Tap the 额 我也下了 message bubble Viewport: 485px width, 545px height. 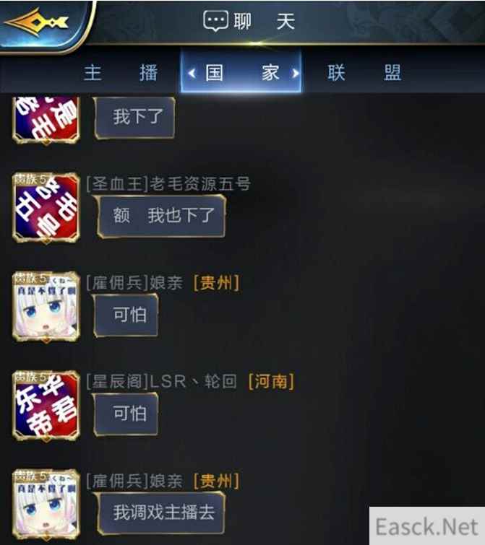click(161, 216)
